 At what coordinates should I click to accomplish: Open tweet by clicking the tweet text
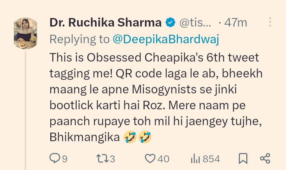156,97
